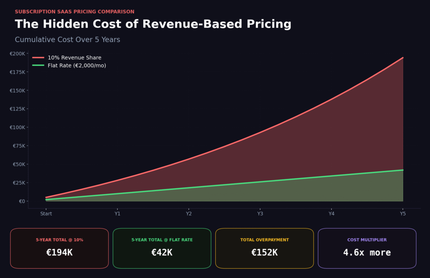Open the 5-Year Total @ 10% card
This screenshot has width=430, height=278.
tap(59, 248)
